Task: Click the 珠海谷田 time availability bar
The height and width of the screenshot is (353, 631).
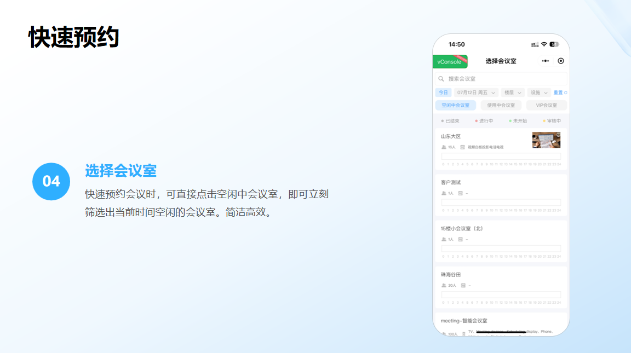Action: coord(501,294)
